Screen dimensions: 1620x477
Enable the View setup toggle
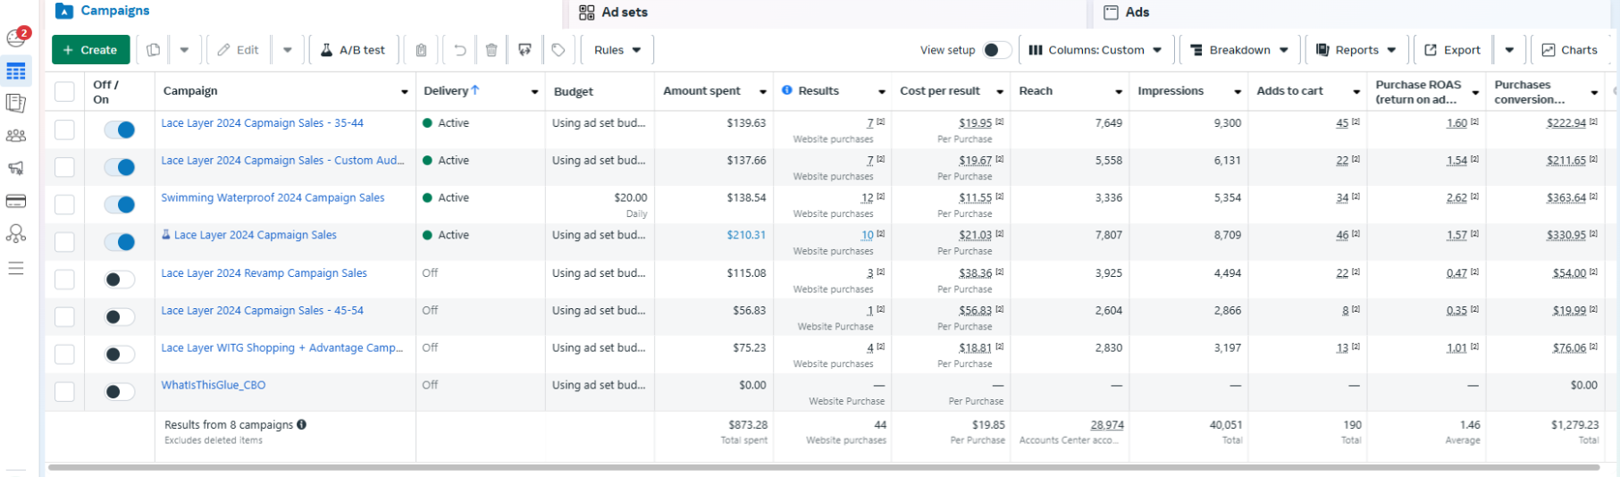996,50
